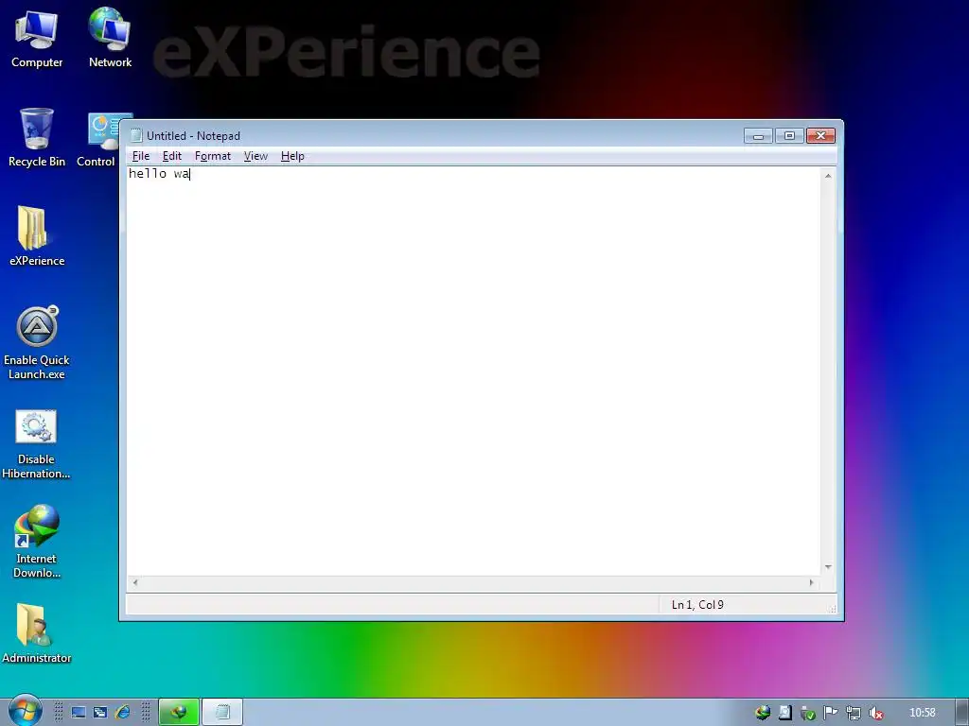This screenshot has height=726, width=969.
Task: Click the Notepad title bar icon
Action: pos(136,135)
